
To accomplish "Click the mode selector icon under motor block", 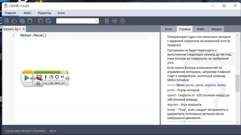I will 38,83.
